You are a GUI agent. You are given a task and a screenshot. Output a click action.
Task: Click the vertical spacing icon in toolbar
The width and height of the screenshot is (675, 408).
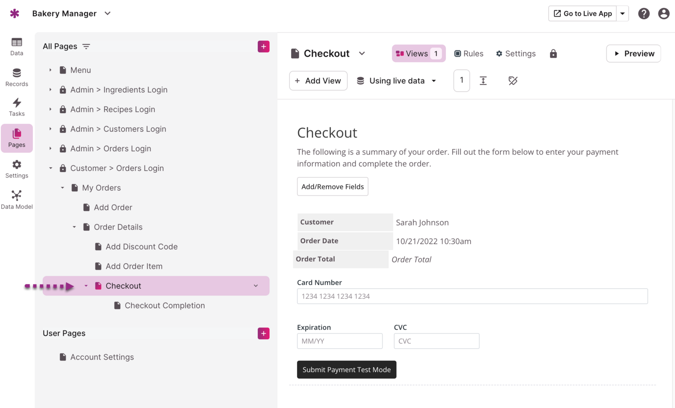click(x=483, y=81)
